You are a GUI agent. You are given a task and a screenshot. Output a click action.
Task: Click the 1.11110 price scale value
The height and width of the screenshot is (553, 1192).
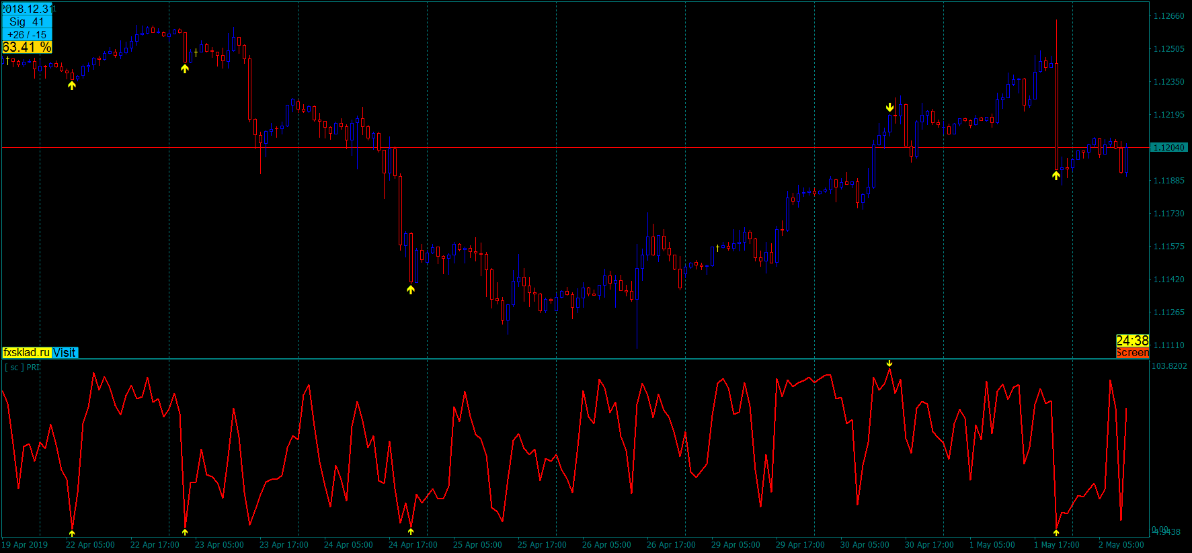[x=1169, y=345]
